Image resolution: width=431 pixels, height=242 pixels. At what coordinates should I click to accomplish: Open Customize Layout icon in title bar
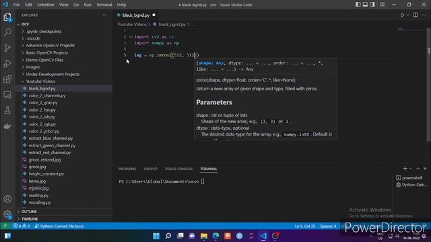(383, 5)
